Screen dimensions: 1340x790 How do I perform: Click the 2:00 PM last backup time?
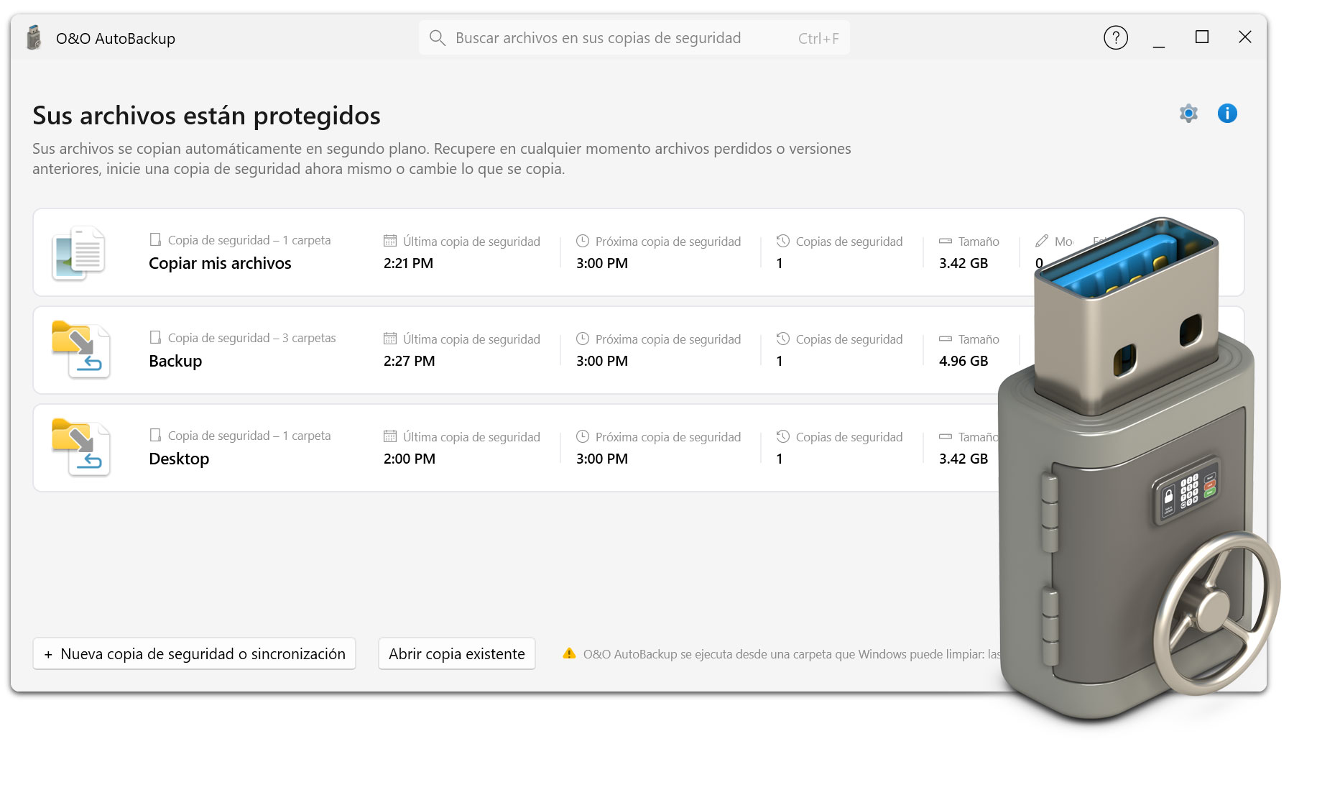(x=409, y=459)
